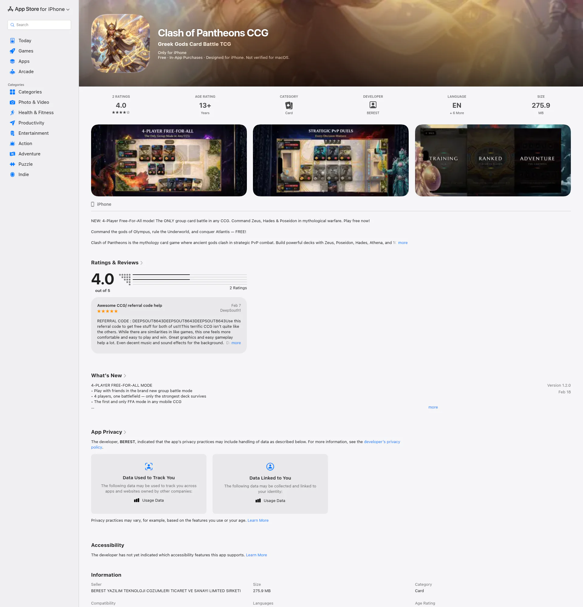Select Photo & Video camera icon
583x607 pixels.
(12, 102)
